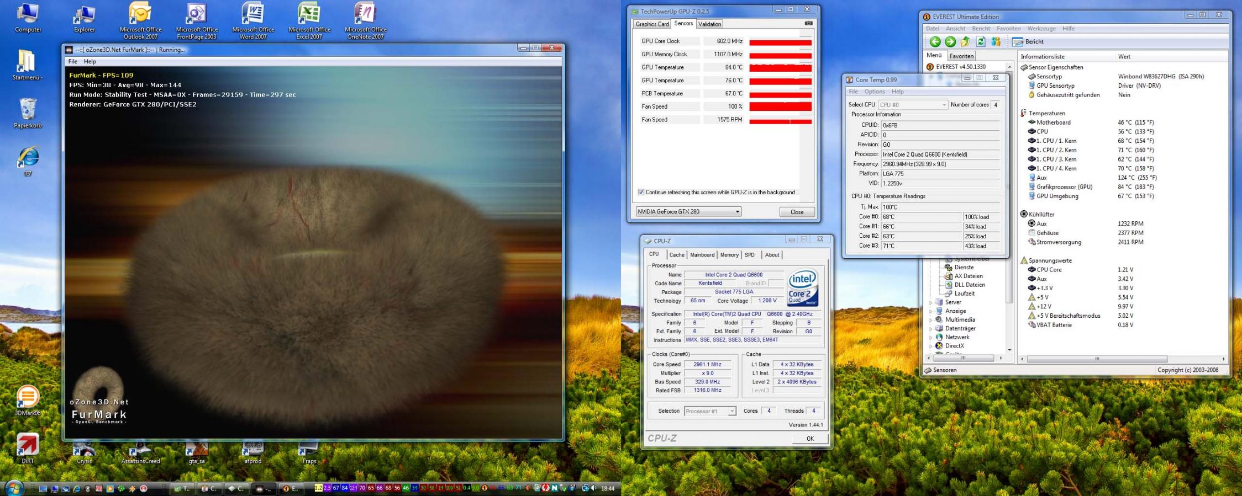Image resolution: width=1242 pixels, height=496 pixels.
Task: Switch to Graphics Card tab in GPU-Z
Action: coord(652,24)
